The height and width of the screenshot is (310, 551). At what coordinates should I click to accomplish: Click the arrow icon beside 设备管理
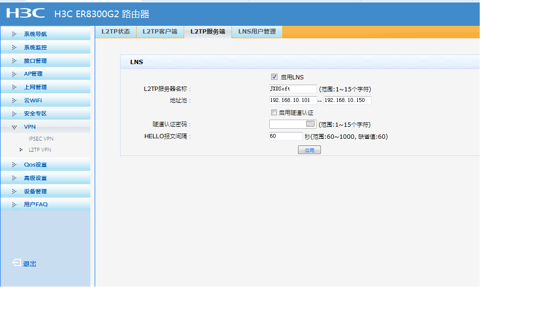click(x=14, y=191)
